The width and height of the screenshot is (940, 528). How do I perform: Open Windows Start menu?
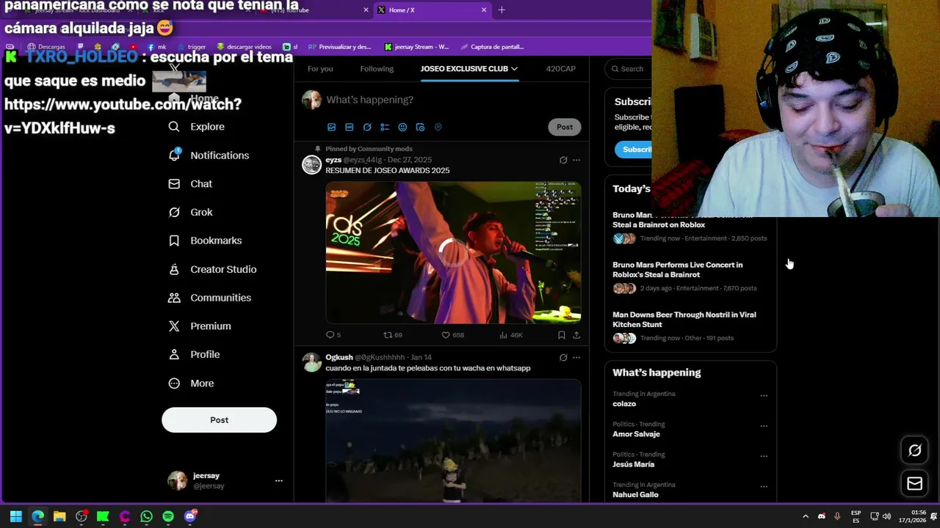pyautogui.click(x=16, y=516)
